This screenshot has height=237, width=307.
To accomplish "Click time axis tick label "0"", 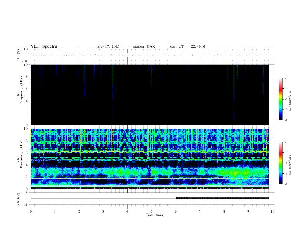I will [31, 211].
